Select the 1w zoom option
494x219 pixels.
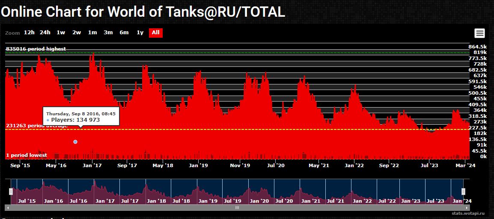61,33
